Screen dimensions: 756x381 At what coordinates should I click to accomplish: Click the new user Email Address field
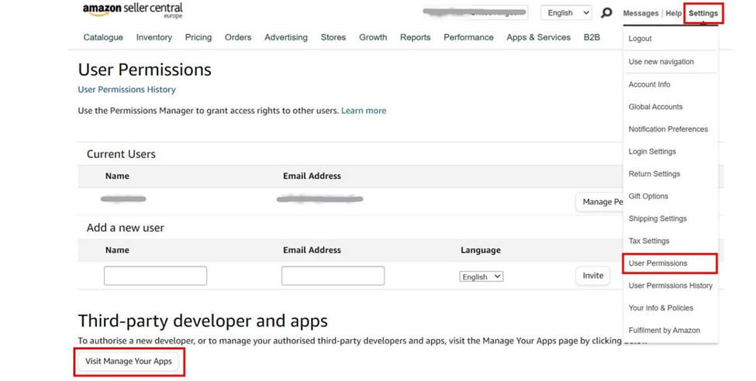[x=333, y=276]
